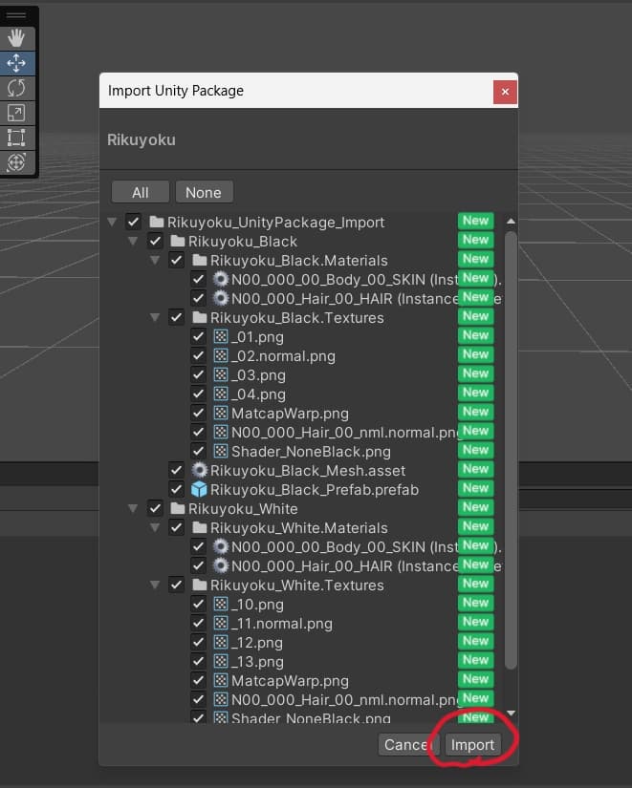Select the combined Transform tool

16,163
